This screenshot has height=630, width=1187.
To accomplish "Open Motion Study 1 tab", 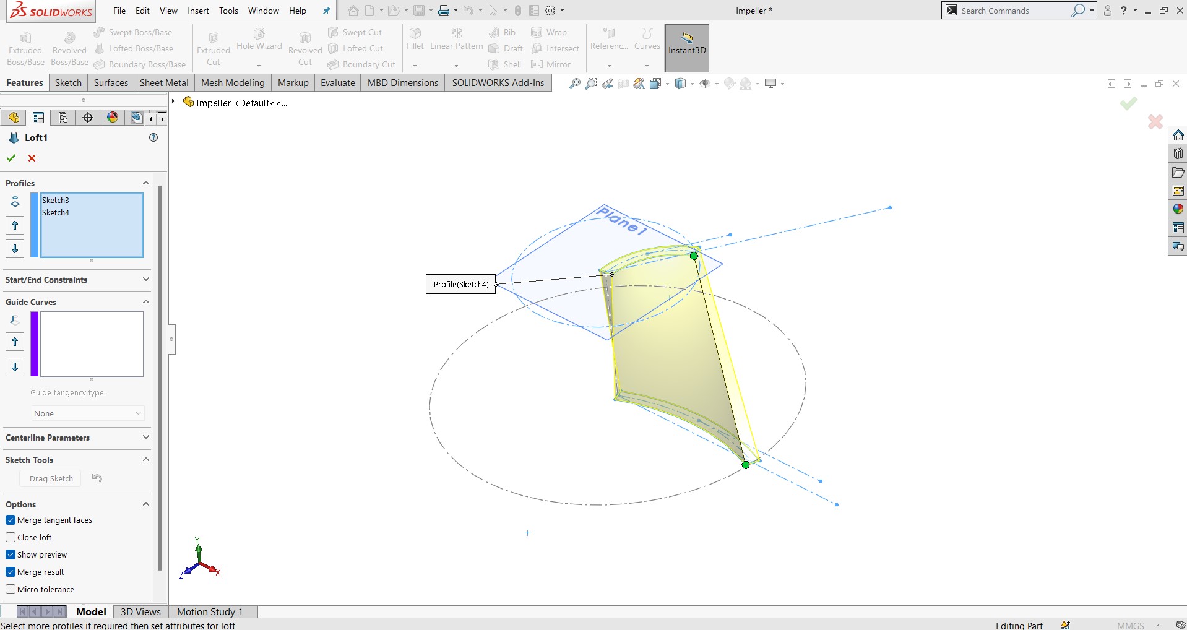I will [210, 611].
